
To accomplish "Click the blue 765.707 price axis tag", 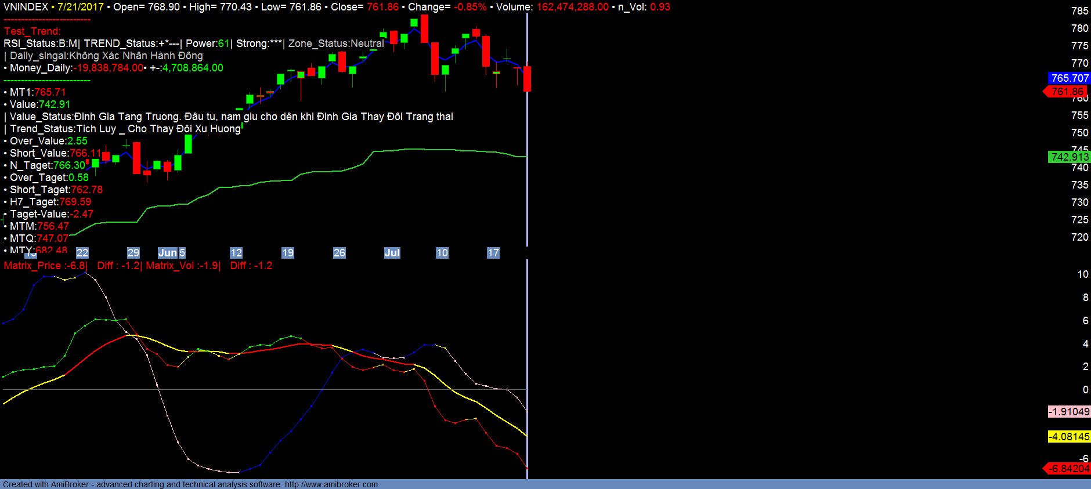I will [x=1070, y=78].
